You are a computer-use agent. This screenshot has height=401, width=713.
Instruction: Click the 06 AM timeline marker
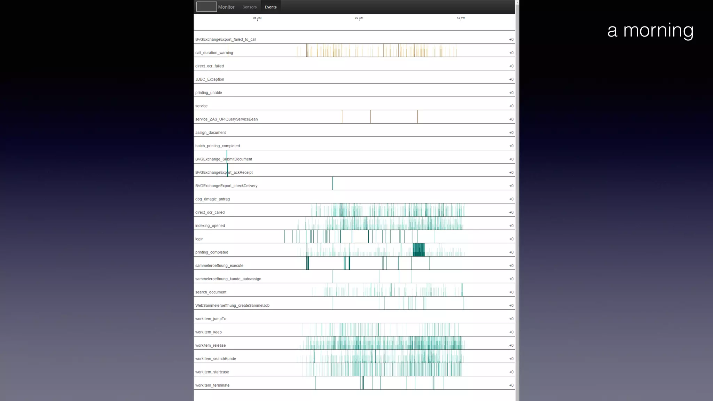click(257, 18)
